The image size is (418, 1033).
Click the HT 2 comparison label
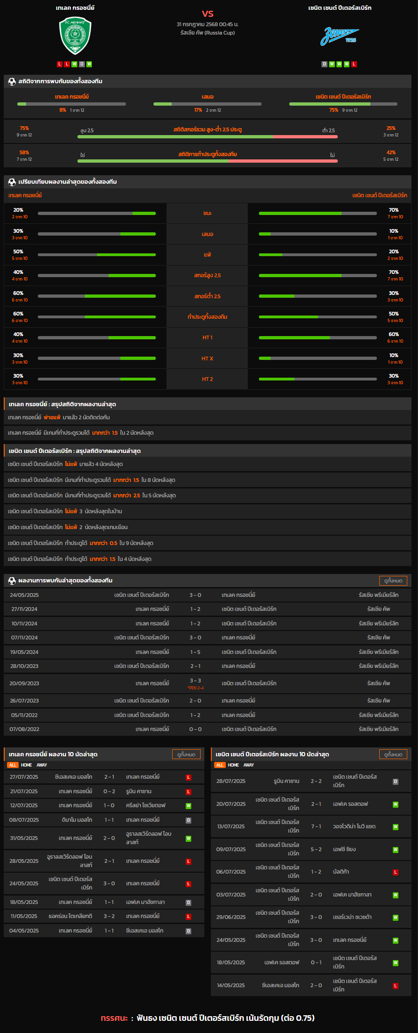(x=208, y=379)
